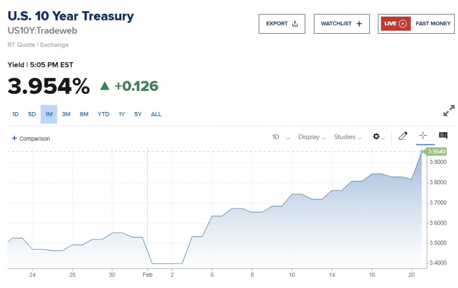This screenshot has height=288, width=458.
Task: Open the chart comments/news icon
Action: [x=443, y=136]
